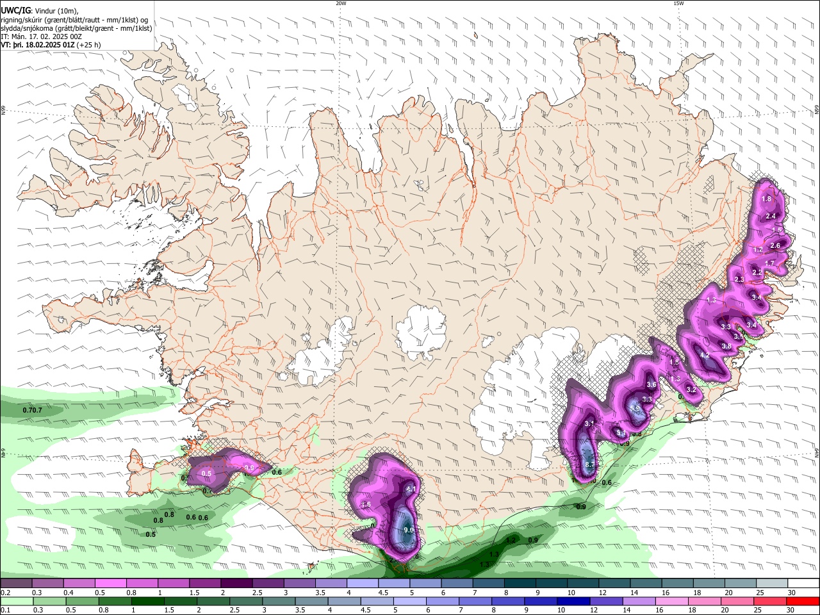Select top legend swatch between 0.5 and 0.8

[x=110, y=583]
